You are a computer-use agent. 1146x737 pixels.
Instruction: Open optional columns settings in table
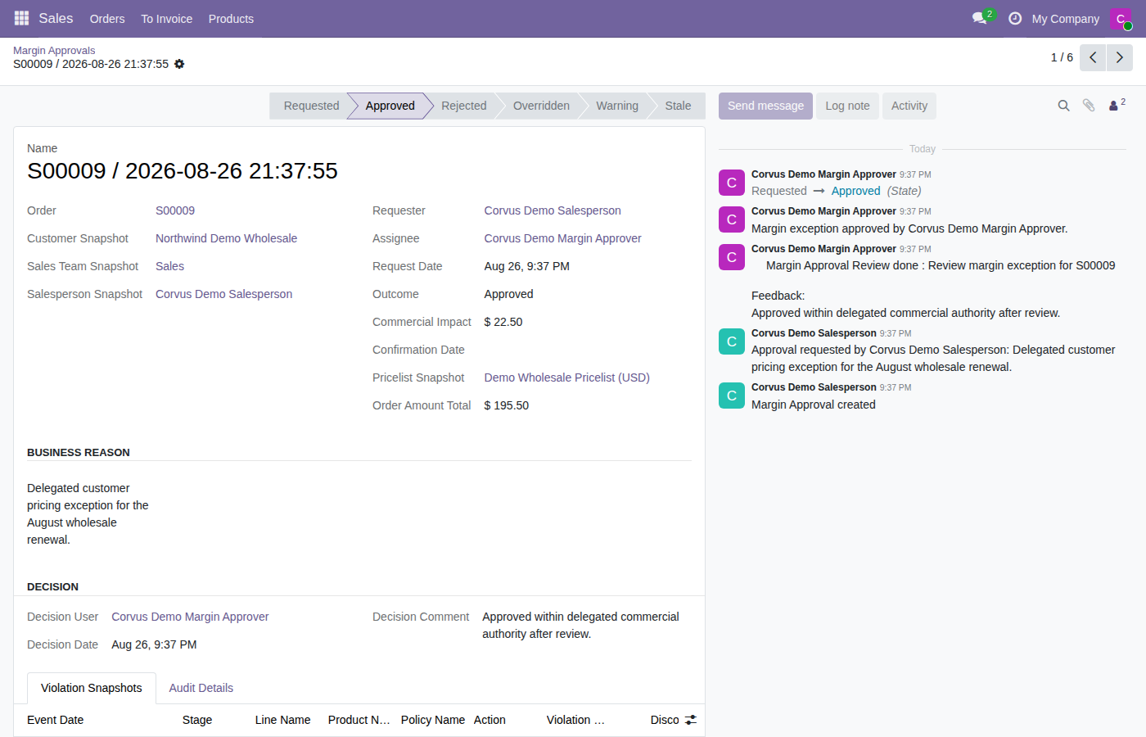pos(691,720)
